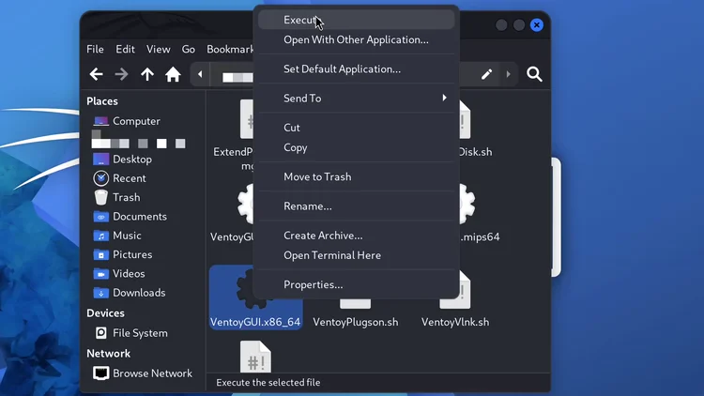Viewport: 704px width, 396px height.
Task: Choose Rename in context menu
Action: click(357, 206)
